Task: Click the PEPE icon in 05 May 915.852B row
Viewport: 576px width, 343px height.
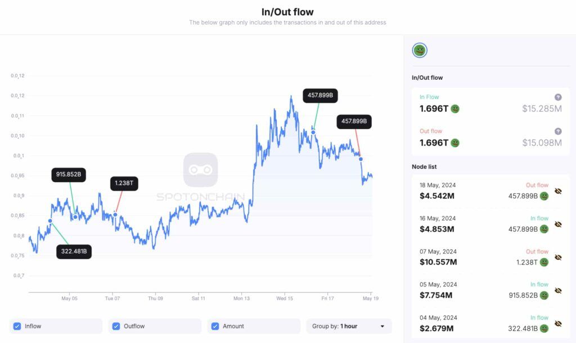Action: point(544,295)
